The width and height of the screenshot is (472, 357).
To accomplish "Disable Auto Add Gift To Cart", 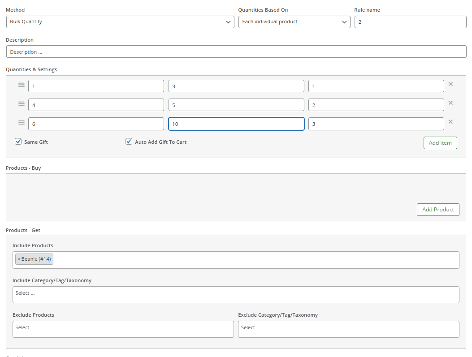I will point(129,141).
